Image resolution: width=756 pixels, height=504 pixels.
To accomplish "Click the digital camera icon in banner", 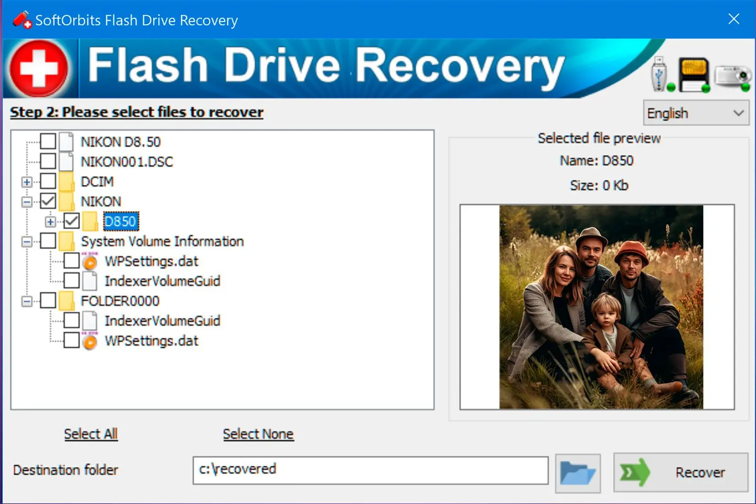I will click(732, 77).
